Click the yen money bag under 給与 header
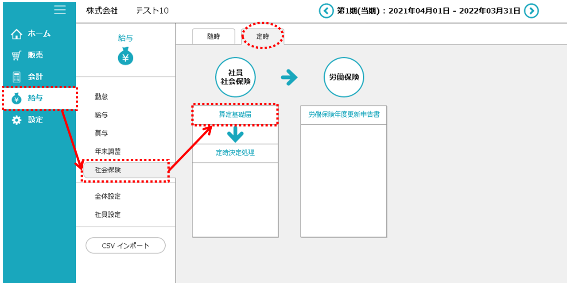 point(125,57)
